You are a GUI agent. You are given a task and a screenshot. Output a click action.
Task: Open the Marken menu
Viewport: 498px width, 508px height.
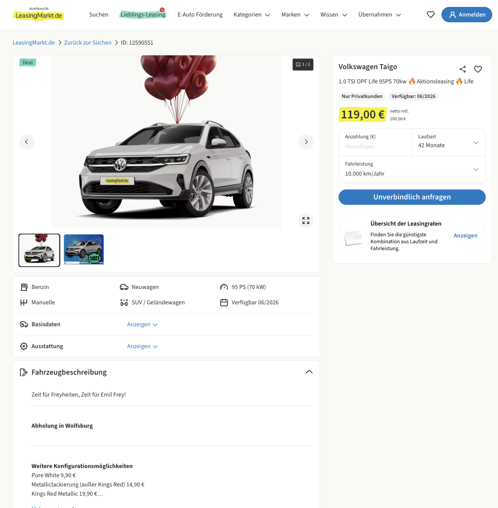pos(295,15)
